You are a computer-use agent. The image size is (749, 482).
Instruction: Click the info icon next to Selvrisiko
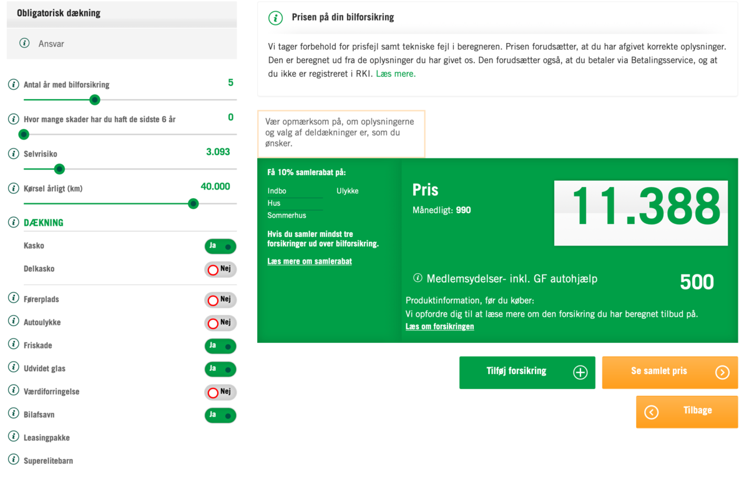(x=13, y=153)
